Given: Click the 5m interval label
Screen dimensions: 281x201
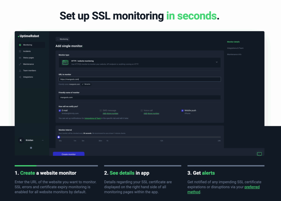Looking at the screenshot, I should pos(83,141).
